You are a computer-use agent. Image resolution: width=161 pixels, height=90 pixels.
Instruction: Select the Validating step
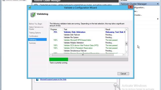coord(37,39)
